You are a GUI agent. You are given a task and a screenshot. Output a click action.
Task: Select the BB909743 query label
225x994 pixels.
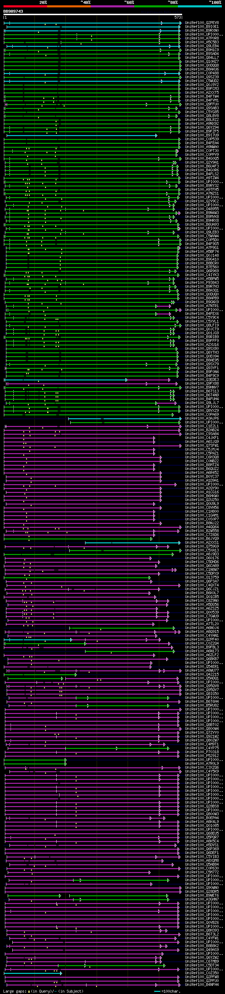tap(13, 11)
